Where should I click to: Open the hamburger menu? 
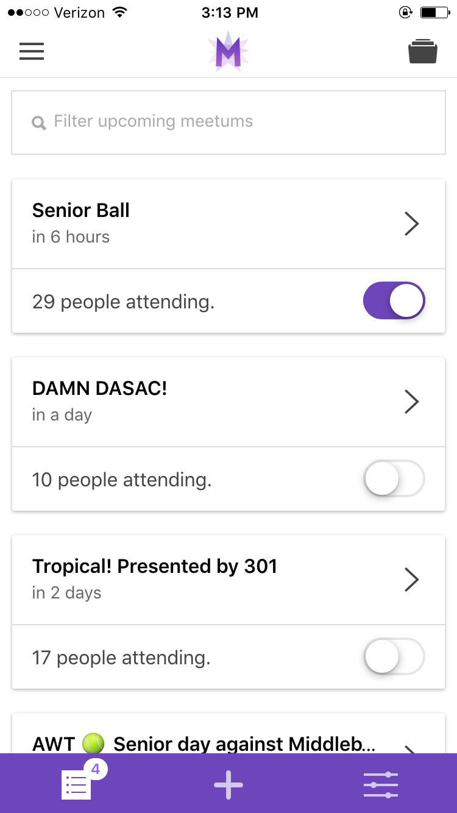click(x=32, y=52)
